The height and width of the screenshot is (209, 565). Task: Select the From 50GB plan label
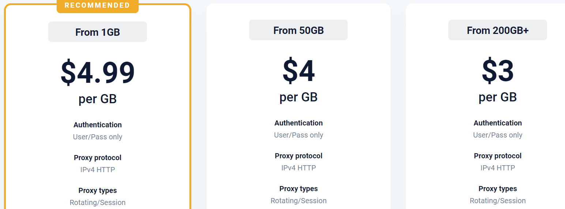tap(298, 30)
